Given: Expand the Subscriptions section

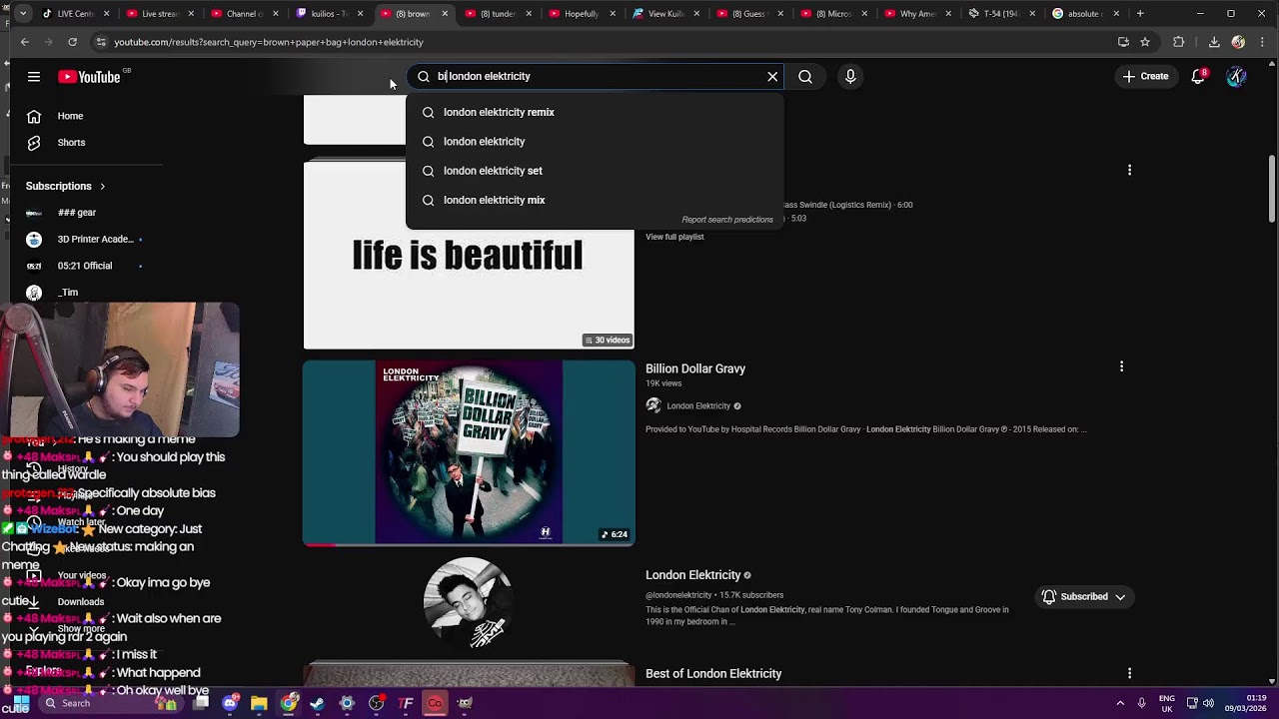Looking at the screenshot, I should [x=66, y=186].
